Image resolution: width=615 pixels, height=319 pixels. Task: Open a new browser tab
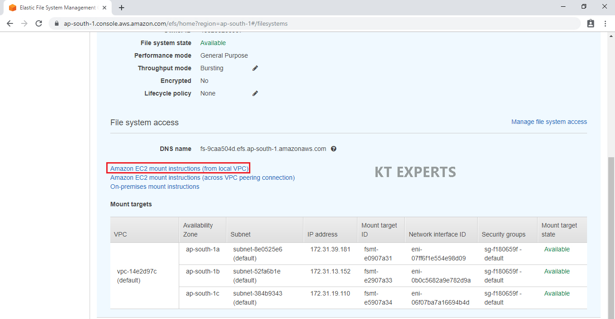click(x=122, y=8)
